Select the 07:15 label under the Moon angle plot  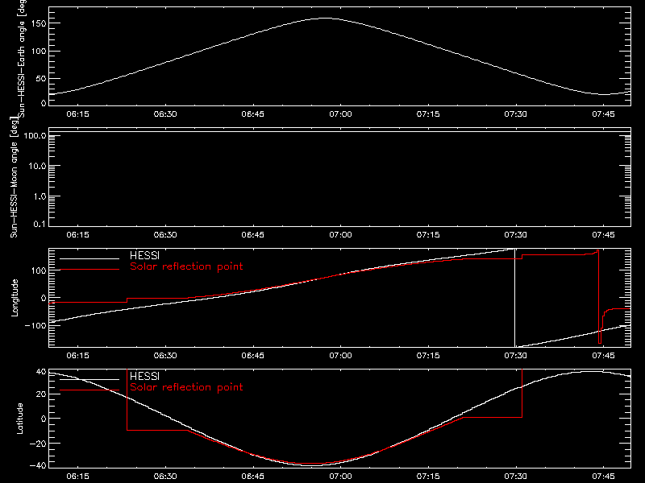(428, 234)
